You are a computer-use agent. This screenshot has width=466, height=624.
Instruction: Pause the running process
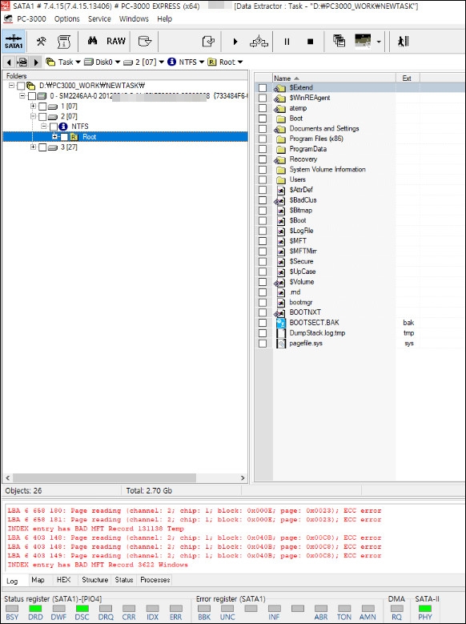pos(287,42)
